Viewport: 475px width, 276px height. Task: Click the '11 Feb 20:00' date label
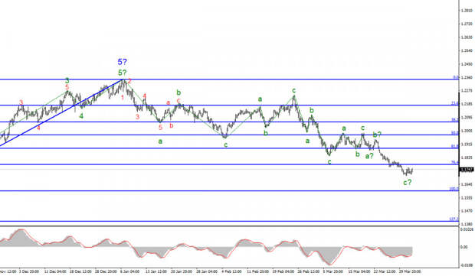pyautogui.click(x=257, y=271)
